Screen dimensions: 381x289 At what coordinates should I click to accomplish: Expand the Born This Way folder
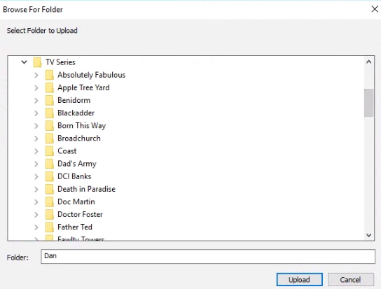(x=36, y=126)
